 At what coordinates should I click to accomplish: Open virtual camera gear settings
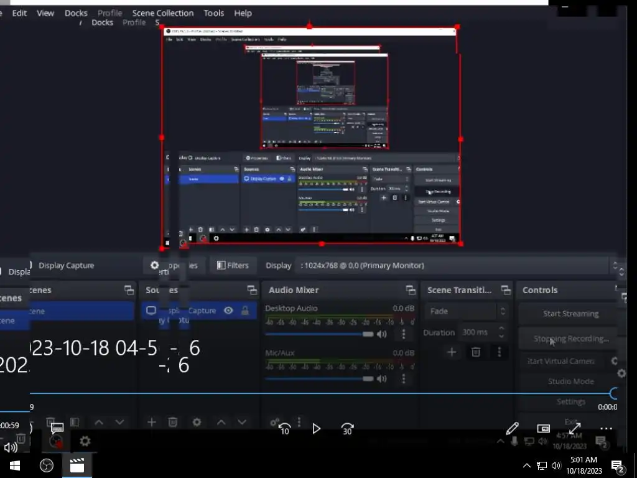[614, 361]
